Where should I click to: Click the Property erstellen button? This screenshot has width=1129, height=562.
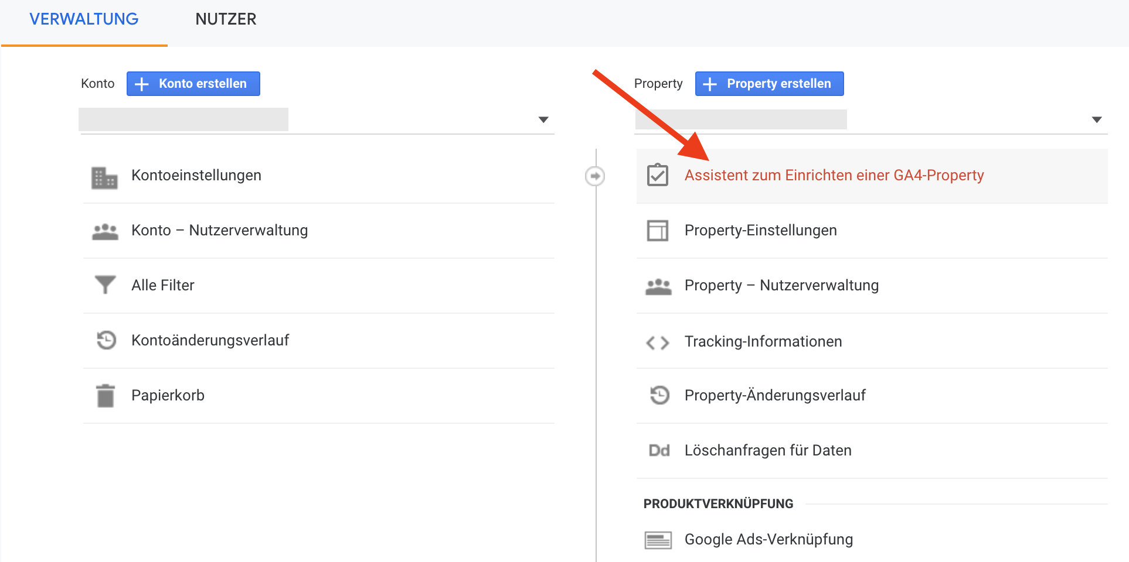pyautogui.click(x=770, y=84)
